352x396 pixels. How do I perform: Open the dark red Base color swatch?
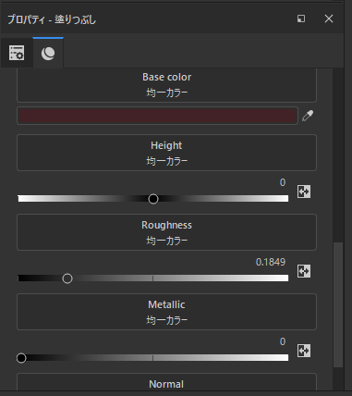(157, 116)
